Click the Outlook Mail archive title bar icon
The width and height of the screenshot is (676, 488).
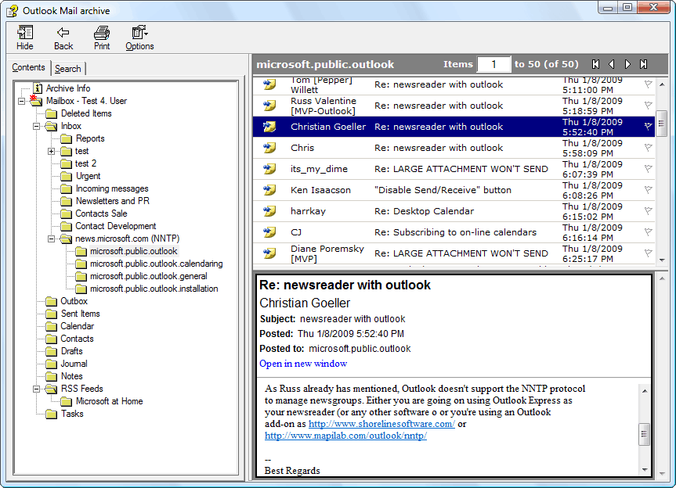(x=12, y=11)
